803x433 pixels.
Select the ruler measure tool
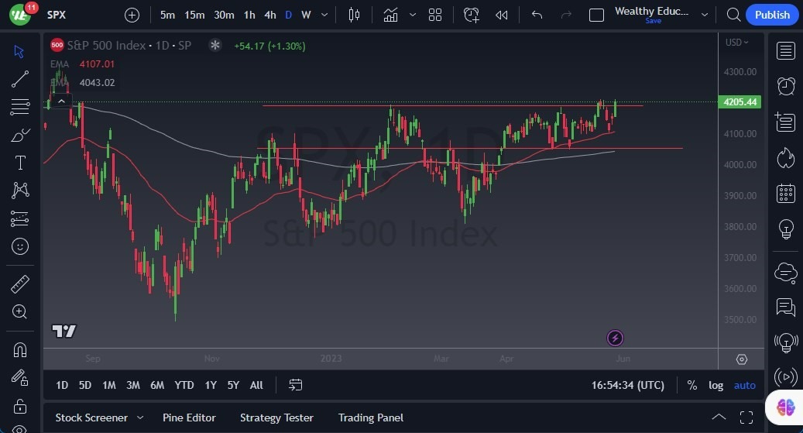pyautogui.click(x=19, y=284)
